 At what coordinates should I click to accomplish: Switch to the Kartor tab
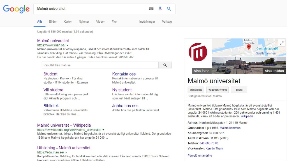[x=68, y=22]
